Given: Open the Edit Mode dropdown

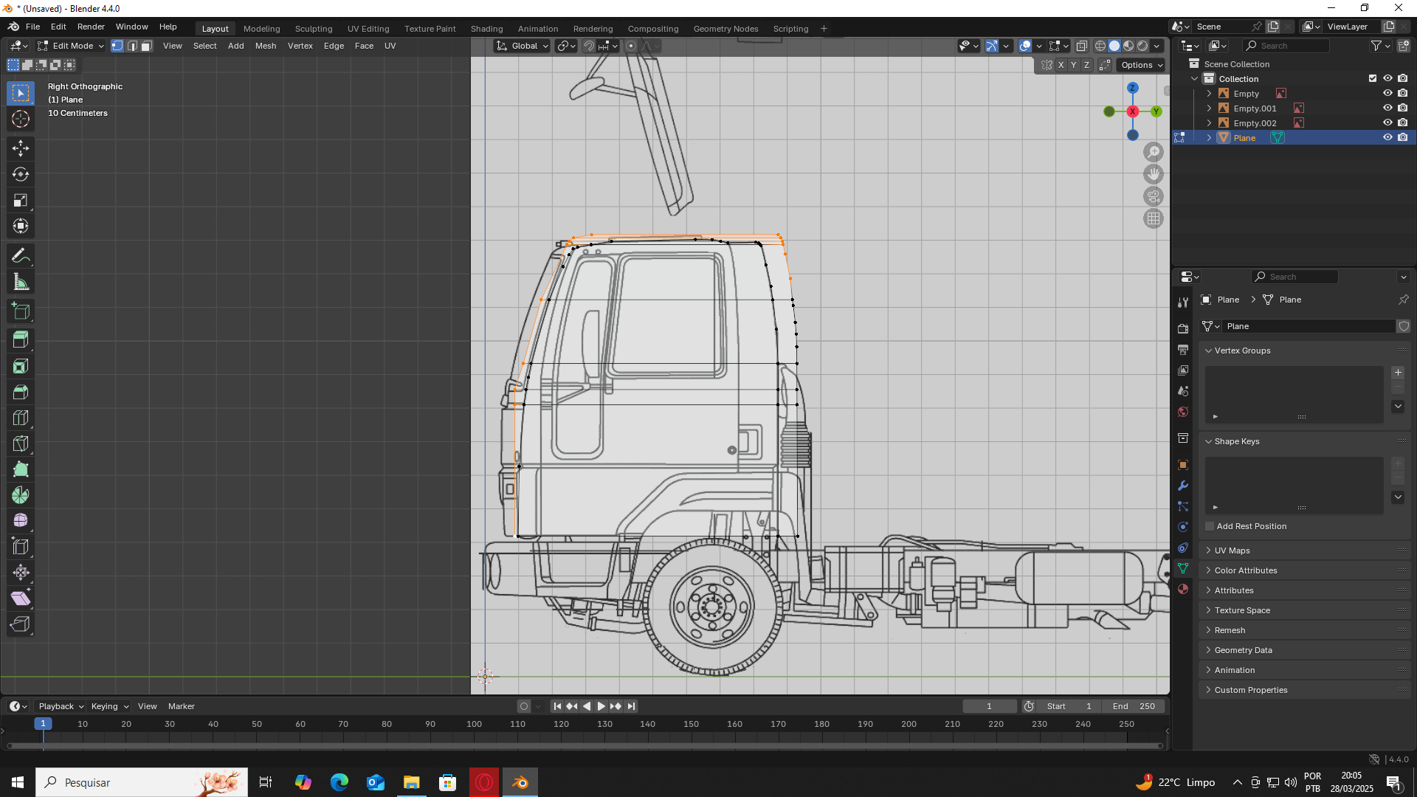Looking at the screenshot, I should pos(72,46).
